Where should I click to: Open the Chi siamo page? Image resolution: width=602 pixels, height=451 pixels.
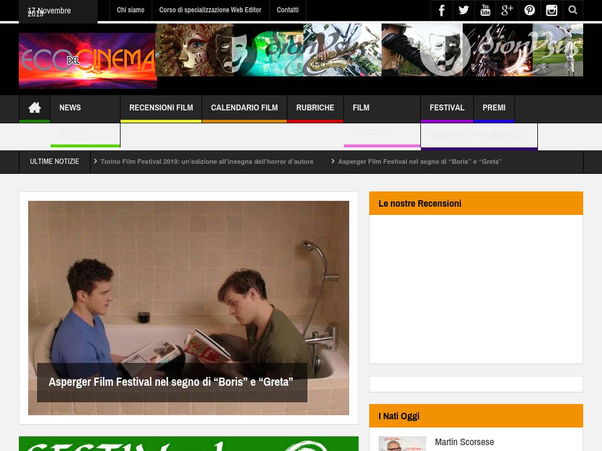[131, 10]
